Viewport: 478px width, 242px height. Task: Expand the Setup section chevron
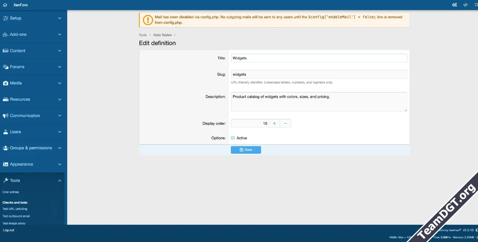[60, 18]
